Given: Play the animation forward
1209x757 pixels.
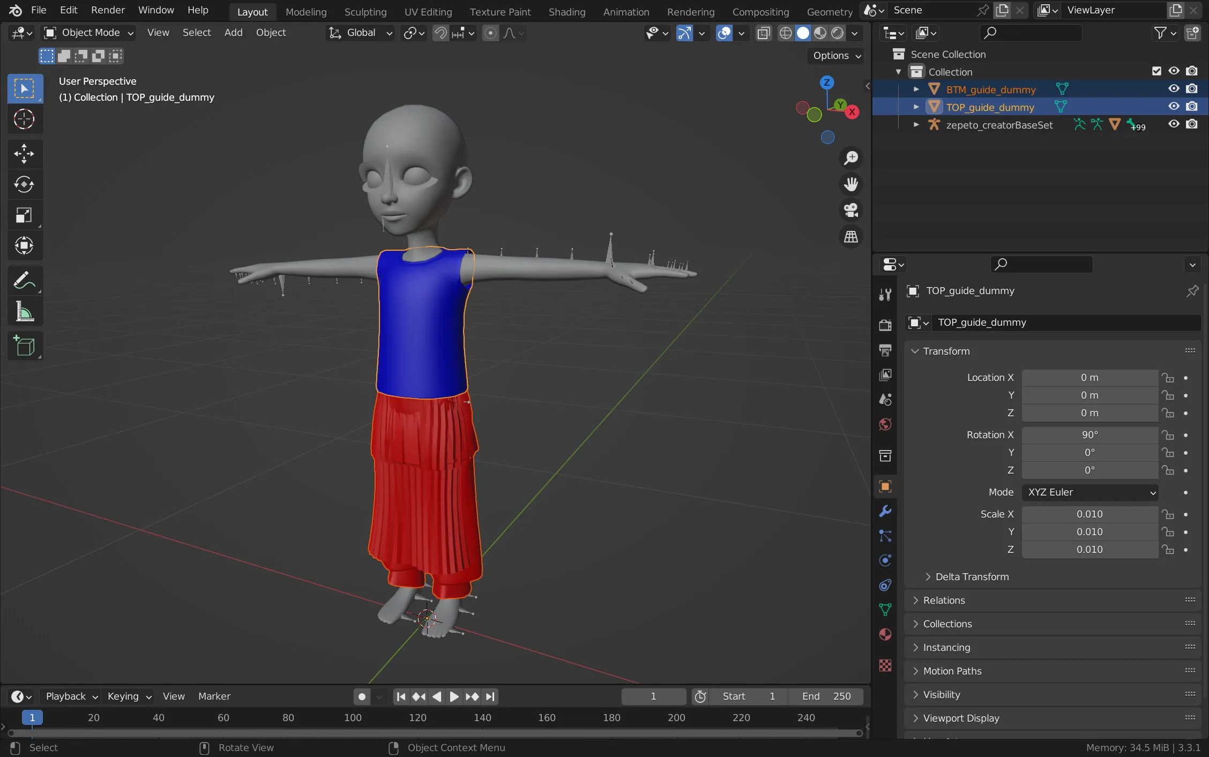Looking at the screenshot, I should coord(454,696).
